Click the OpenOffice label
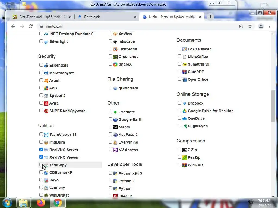Image resolution: width=278 pixels, height=208 pixels. [x=198, y=79]
